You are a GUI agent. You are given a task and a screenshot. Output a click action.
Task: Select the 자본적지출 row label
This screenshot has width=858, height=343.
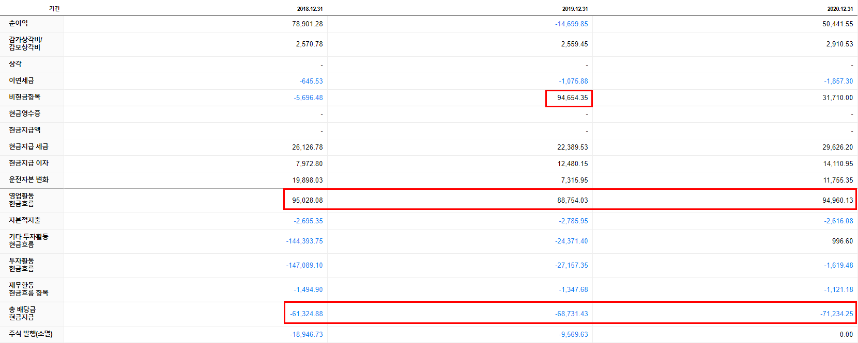coord(24,220)
